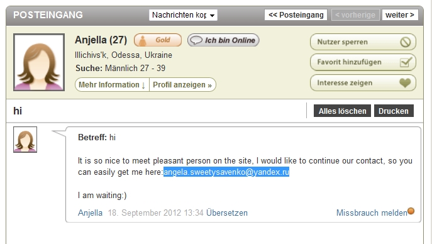Open Anjella's large profile picture
Image resolution: width=432 pixels, height=244 pixels.
[x=39, y=62]
